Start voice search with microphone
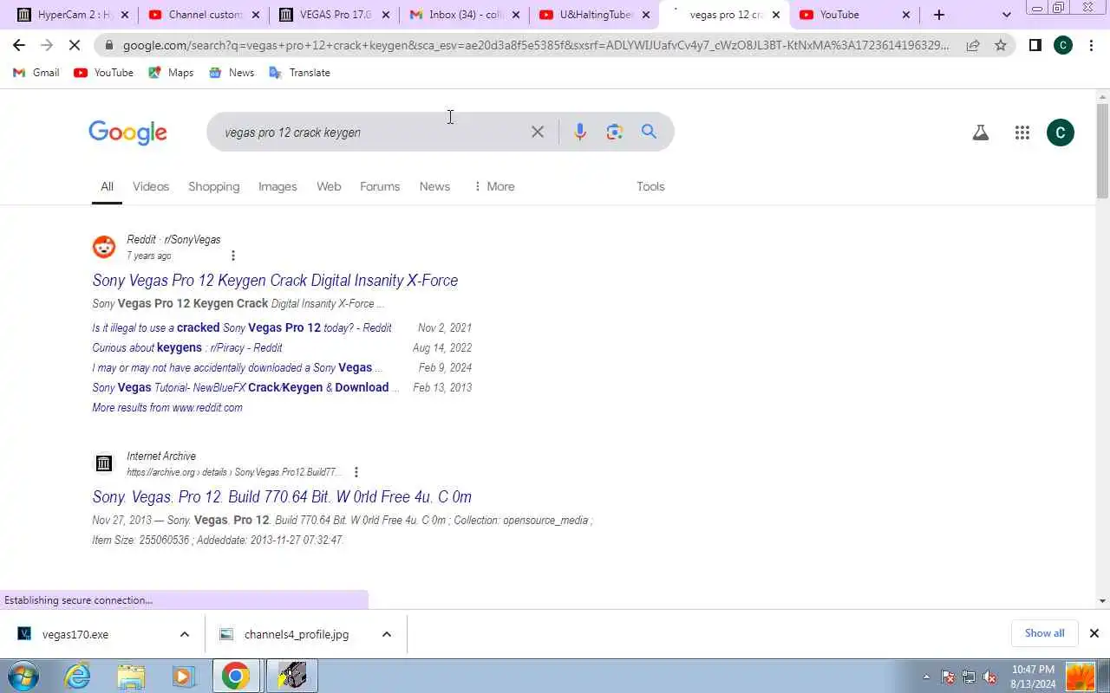Viewport: 1110px width, 693px height. [x=580, y=132]
